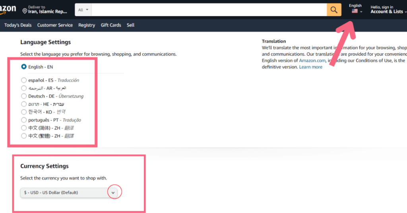This screenshot has height=213, width=407.
Task: Click inside the search text field
Action: [x=209, y=10]
